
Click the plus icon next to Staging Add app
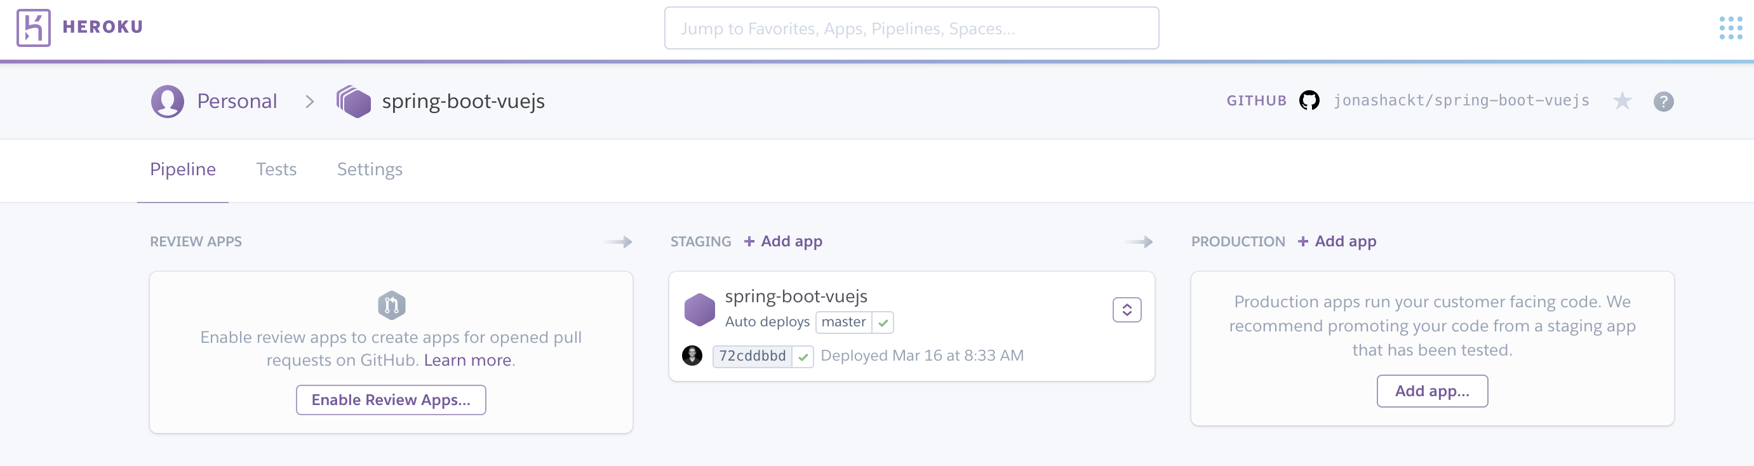point(749,241)
